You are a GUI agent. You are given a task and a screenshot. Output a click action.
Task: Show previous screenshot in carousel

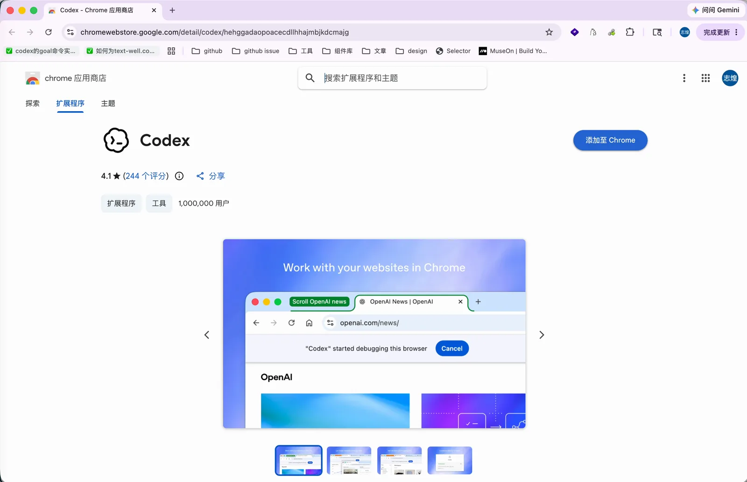point(207,335)
